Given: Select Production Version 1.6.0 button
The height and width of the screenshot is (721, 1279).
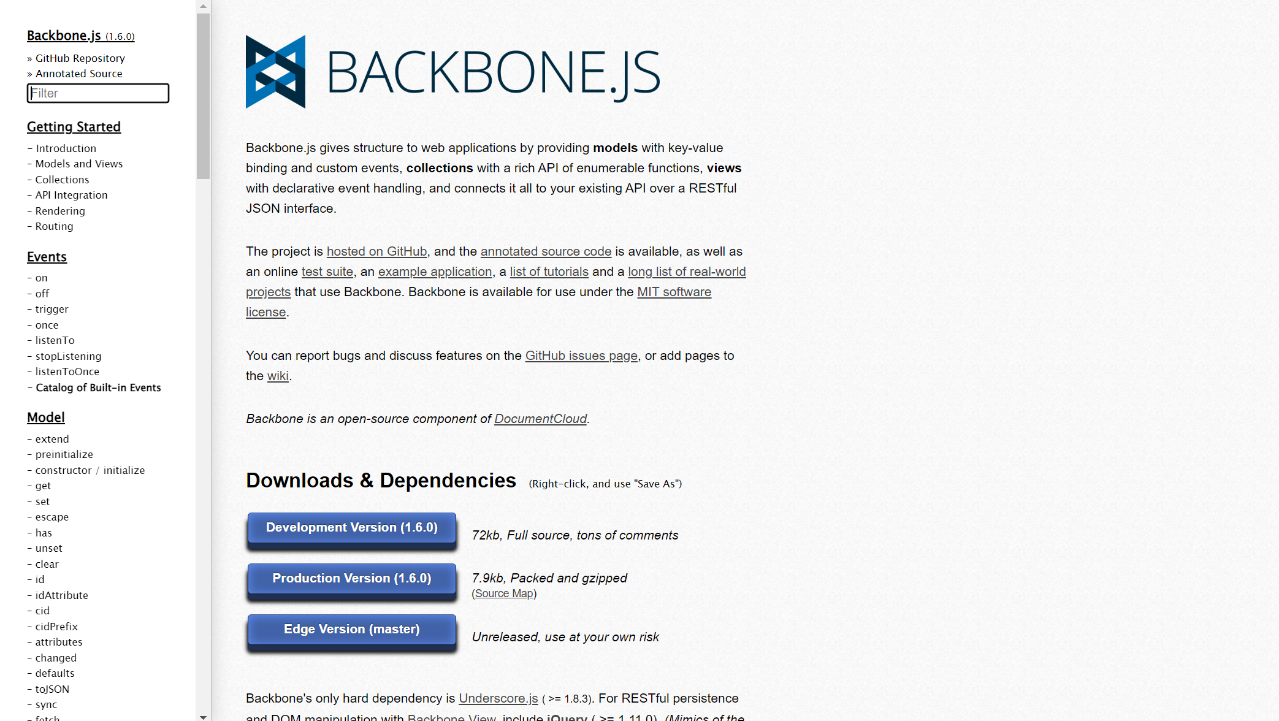Looking at the screenshot, I should pyautogui.click(x=351, y=578).
